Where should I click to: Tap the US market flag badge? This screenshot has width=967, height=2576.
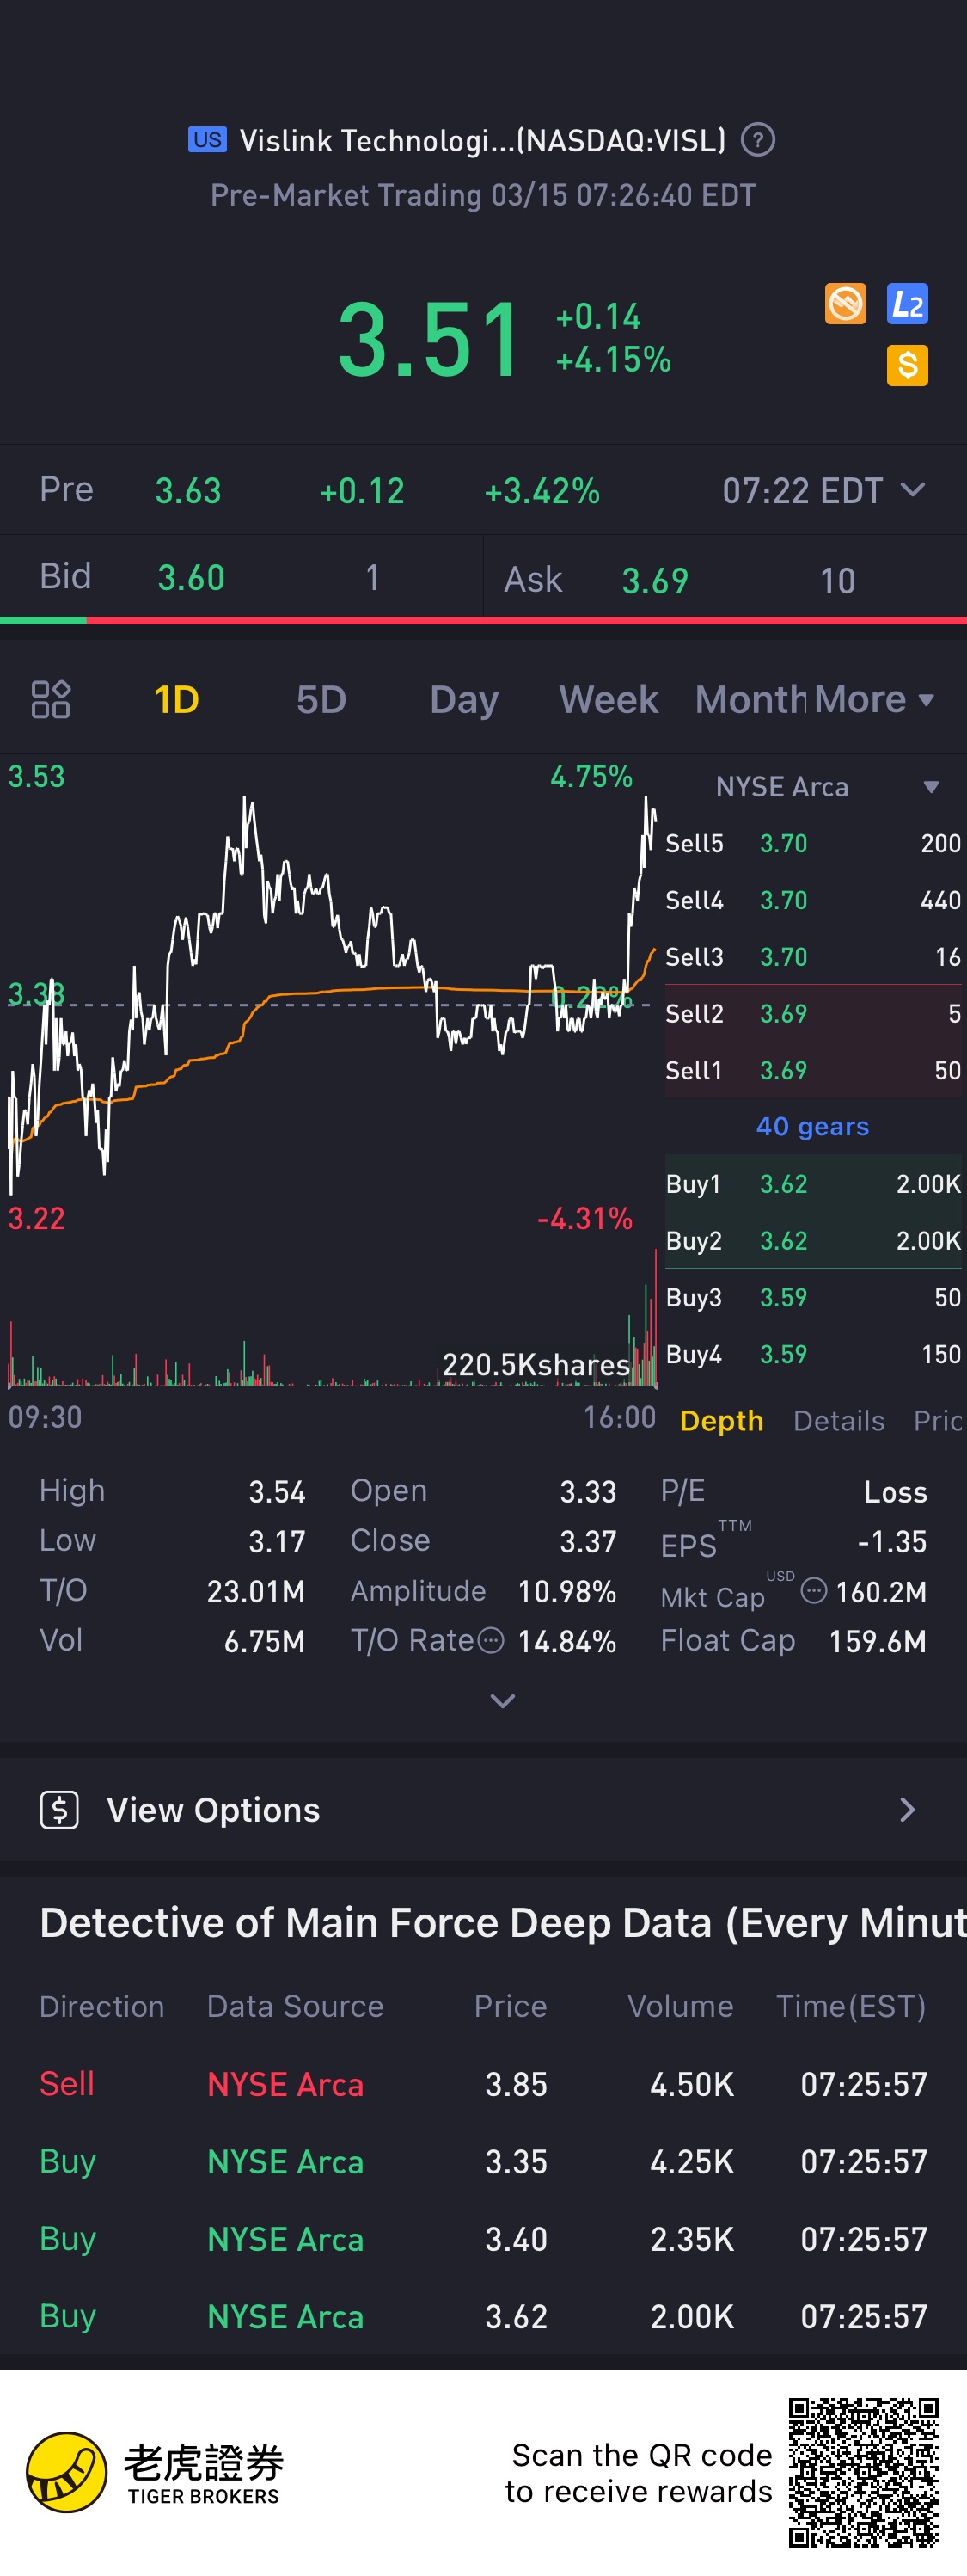(x=208, y=139)
